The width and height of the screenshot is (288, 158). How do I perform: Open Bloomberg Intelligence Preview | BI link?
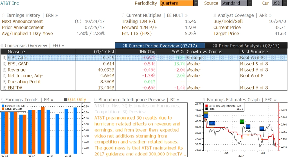139,100
